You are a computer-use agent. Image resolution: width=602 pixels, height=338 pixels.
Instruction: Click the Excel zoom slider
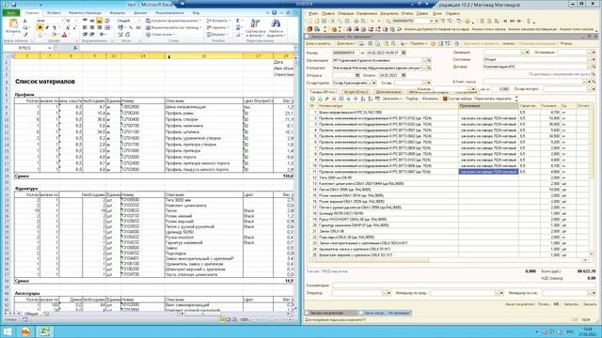(272, 319)
